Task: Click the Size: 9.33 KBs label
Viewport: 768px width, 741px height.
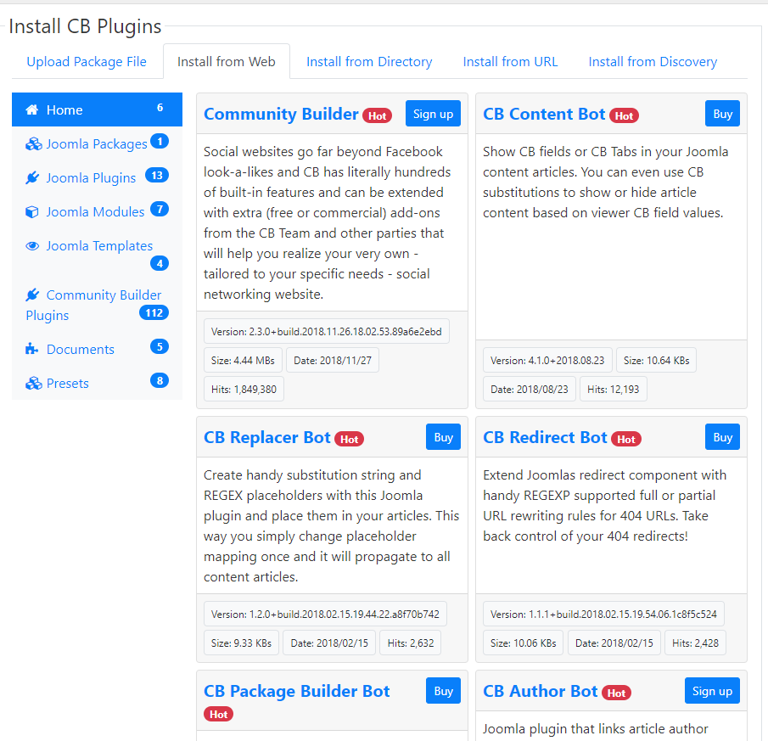Action: coord(241,643)
